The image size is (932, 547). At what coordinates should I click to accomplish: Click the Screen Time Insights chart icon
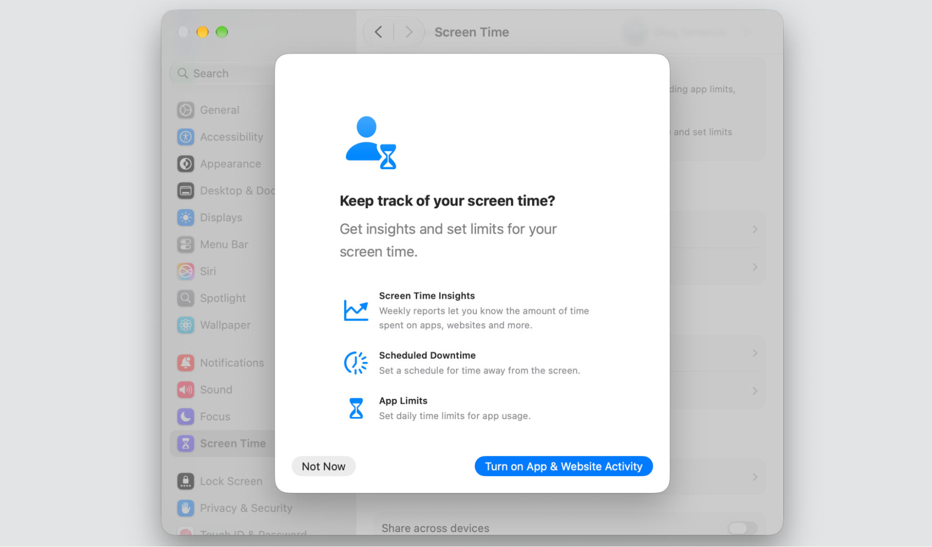[356, 310]
